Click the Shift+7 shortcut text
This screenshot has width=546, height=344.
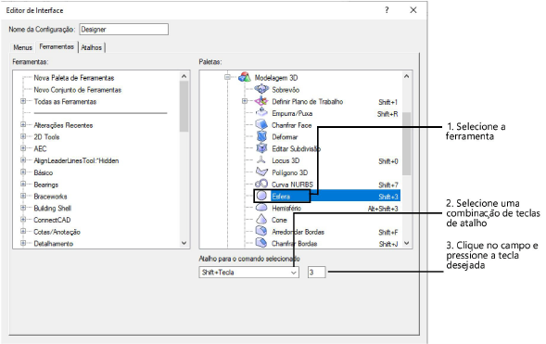tap(387, 185)
